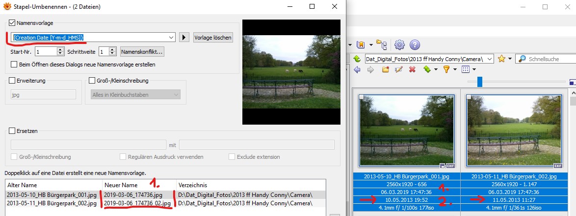Open the folder path dropdown

point(490,59)
